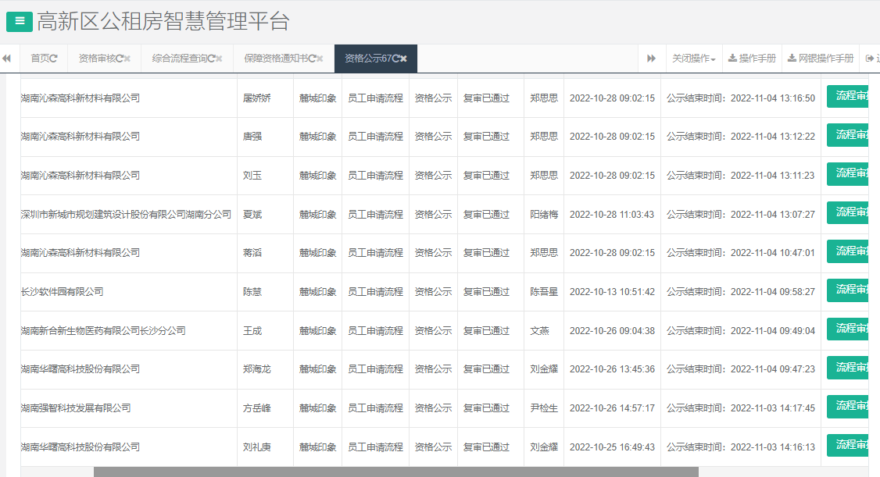Open the sidebar hamburger menu icon
The height and width of the screenshot is (477, 880).
click(x=19, y=21)
